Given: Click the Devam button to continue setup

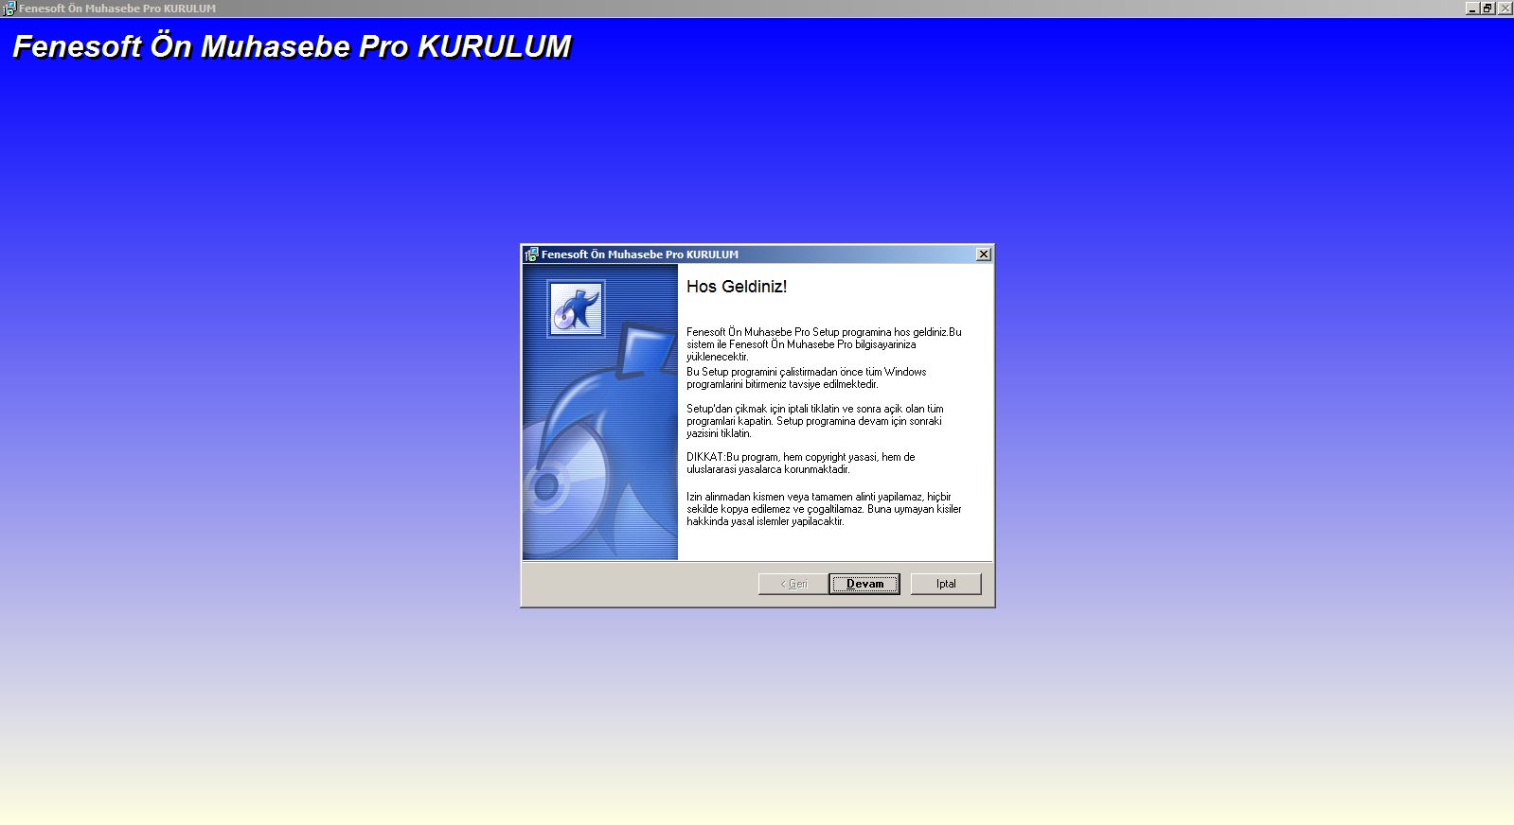Looking at the screenshot, I should click(864, 584).
